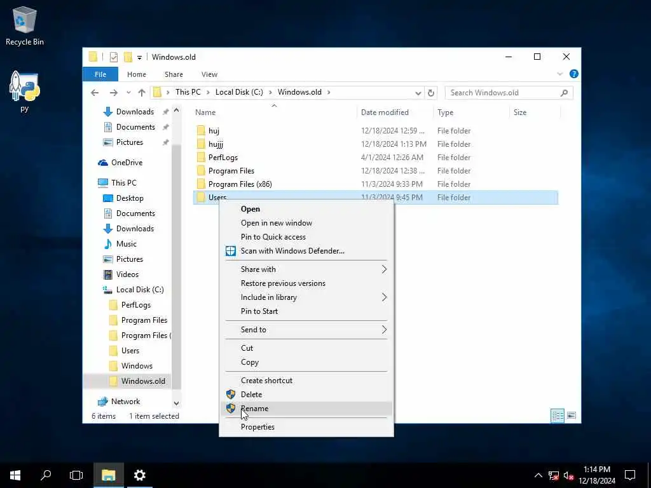The image size is (651, 488).
Task: Switch to the Share ribbon tab
Action: (174, 74)
